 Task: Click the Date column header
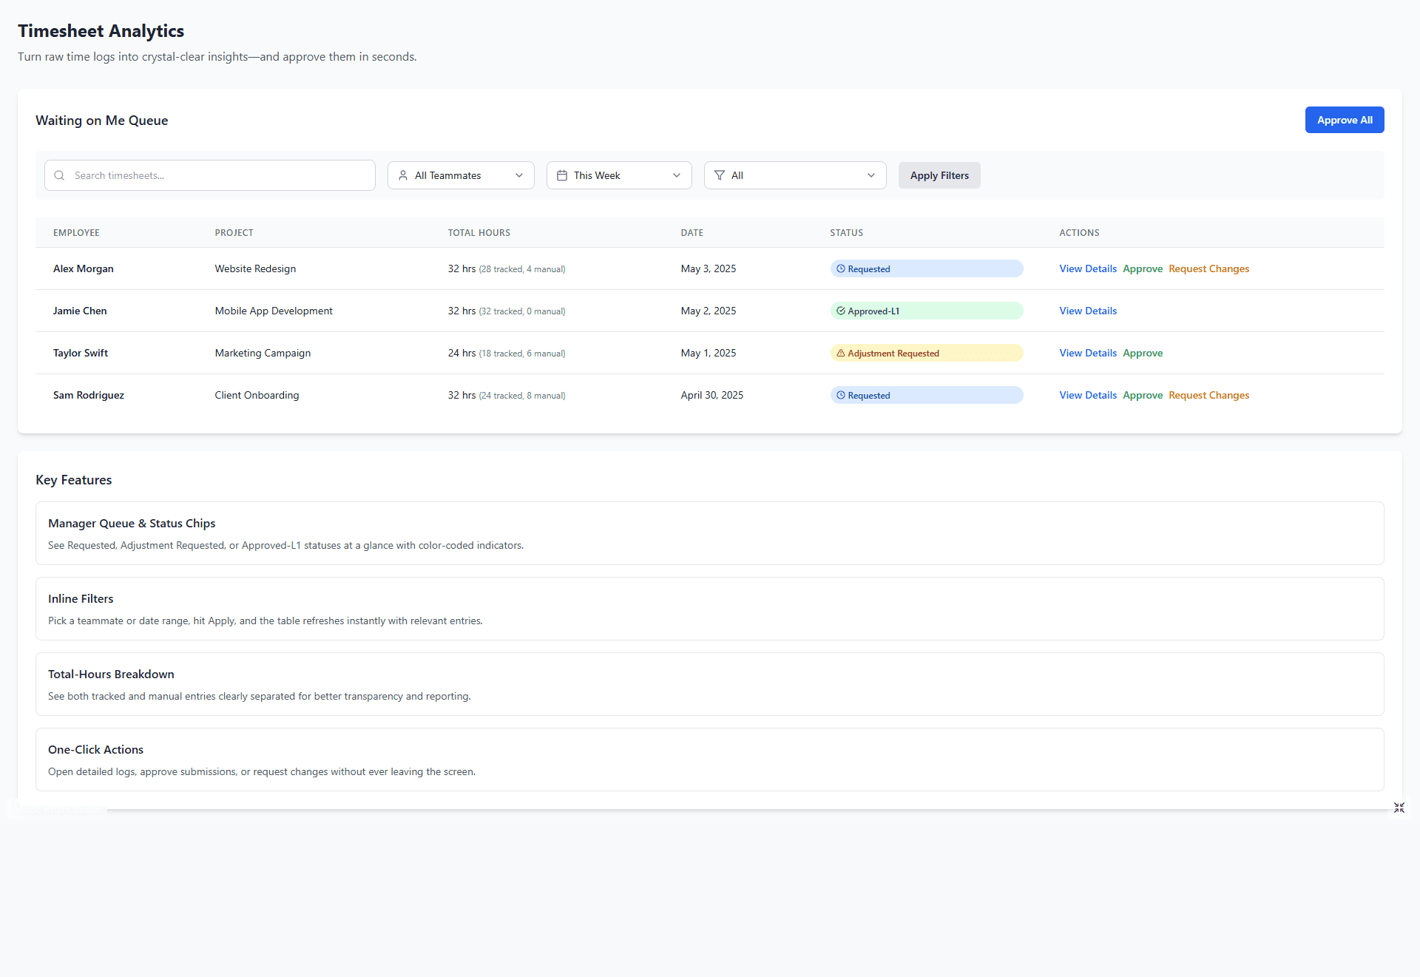pyautogui.click(x=692, y=233)
